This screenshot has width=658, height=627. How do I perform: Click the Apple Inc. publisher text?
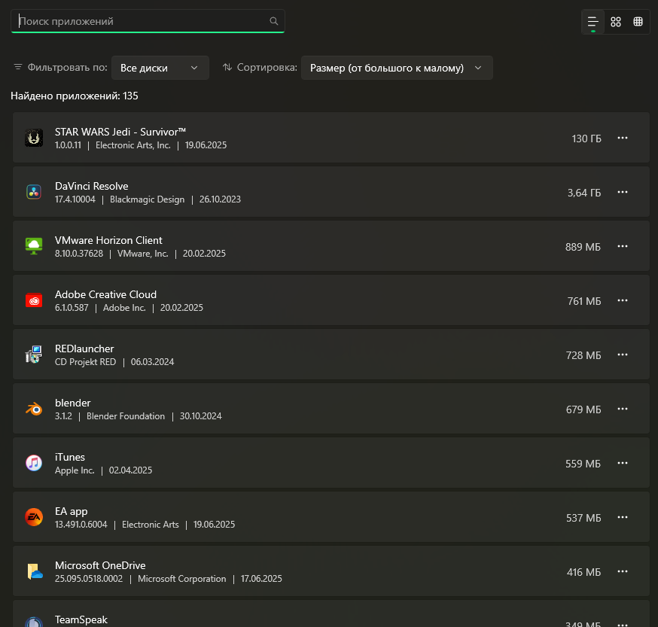point(75,470)
